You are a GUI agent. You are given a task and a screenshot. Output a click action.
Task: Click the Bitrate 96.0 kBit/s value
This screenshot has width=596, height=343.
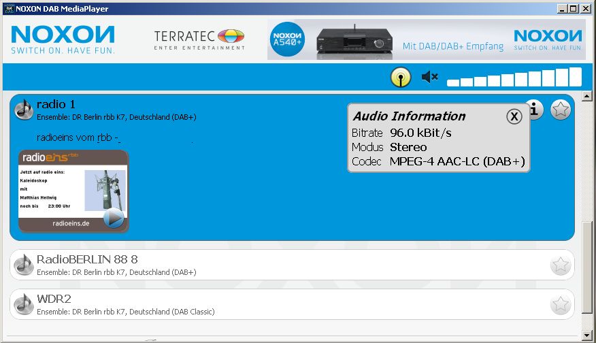point(420,133)
